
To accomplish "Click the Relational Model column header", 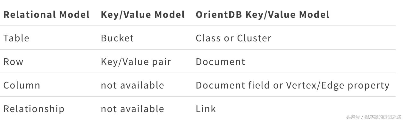I will (x=46, y=15).
